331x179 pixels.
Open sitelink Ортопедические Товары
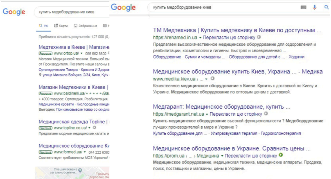58,70
